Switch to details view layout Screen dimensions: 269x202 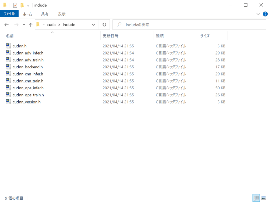click(256, 198)
